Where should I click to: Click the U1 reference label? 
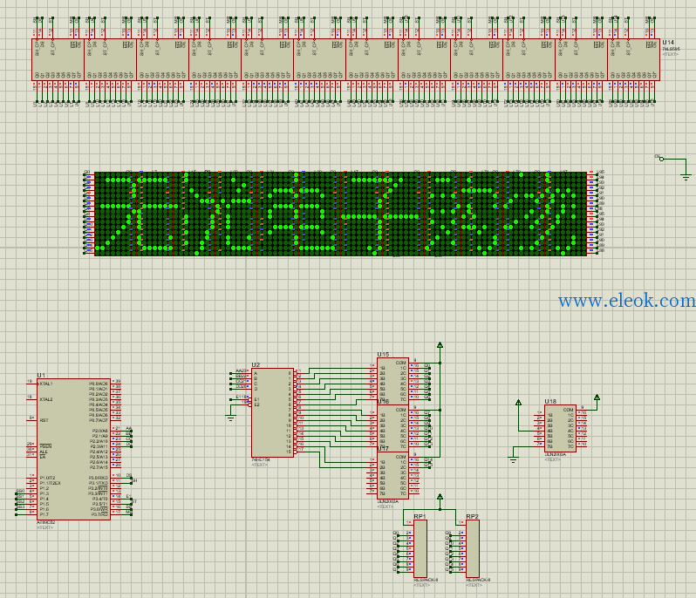click(41, 376)
